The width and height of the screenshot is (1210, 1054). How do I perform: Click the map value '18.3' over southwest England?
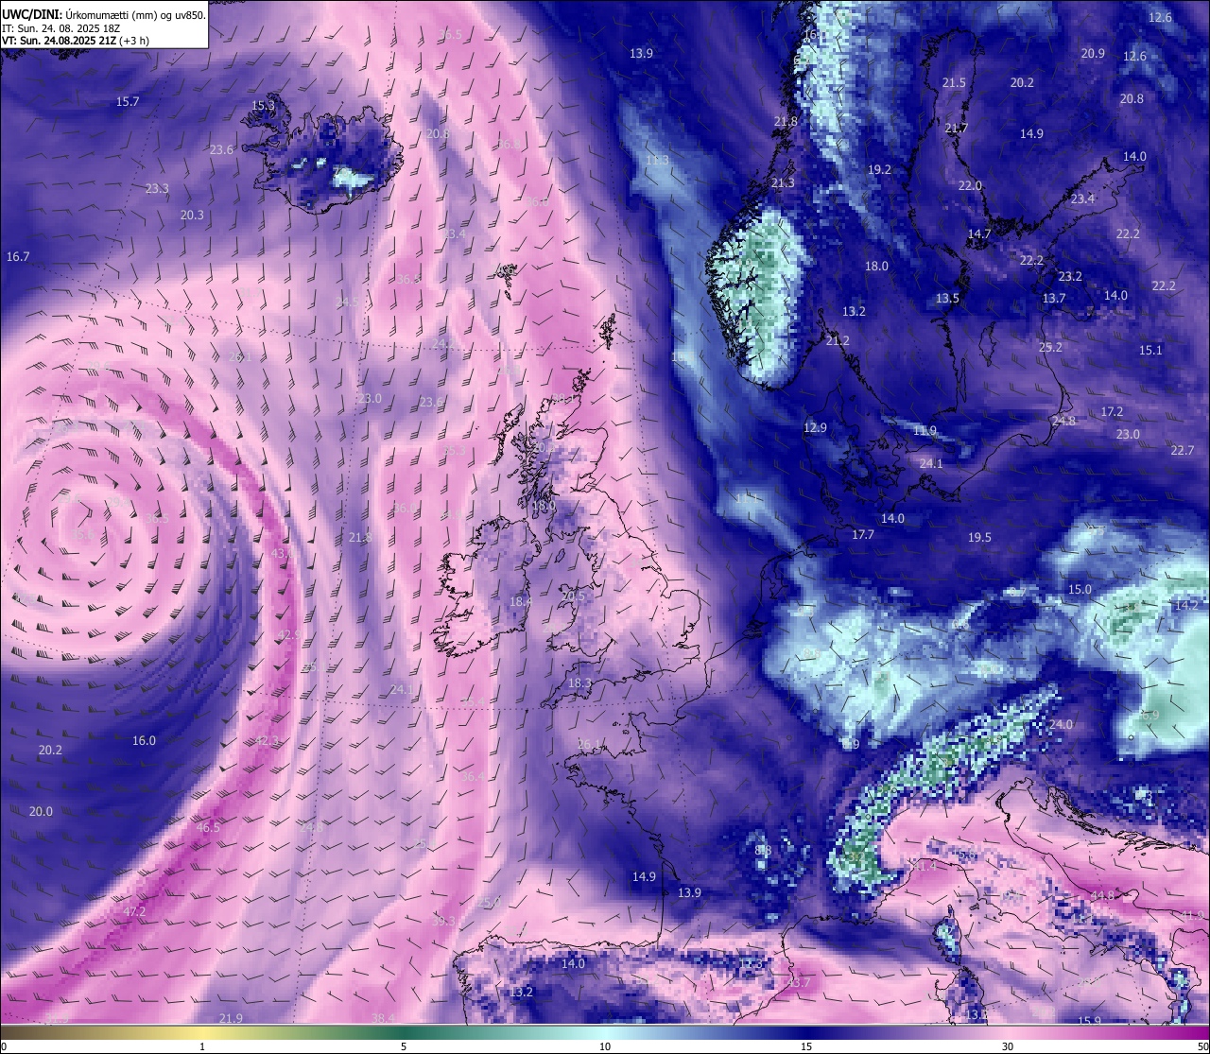579,683
